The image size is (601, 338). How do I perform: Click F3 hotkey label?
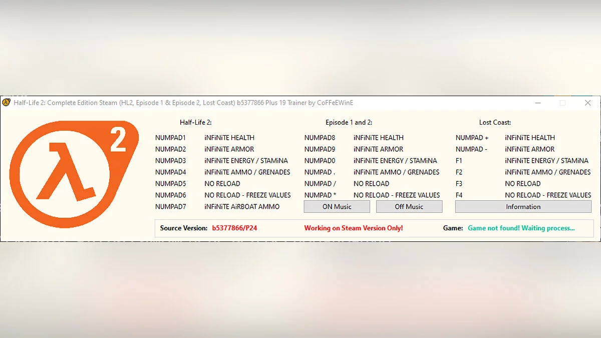coord(459,184)
